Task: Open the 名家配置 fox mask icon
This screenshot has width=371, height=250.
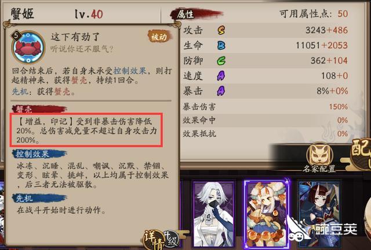Action: 319,155
